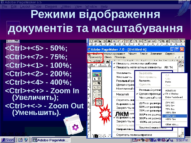The height and width of the screenshot is (143, 191).
Task: Choose 'Уменьшить' from Просмотр menu
Action: 124,77
